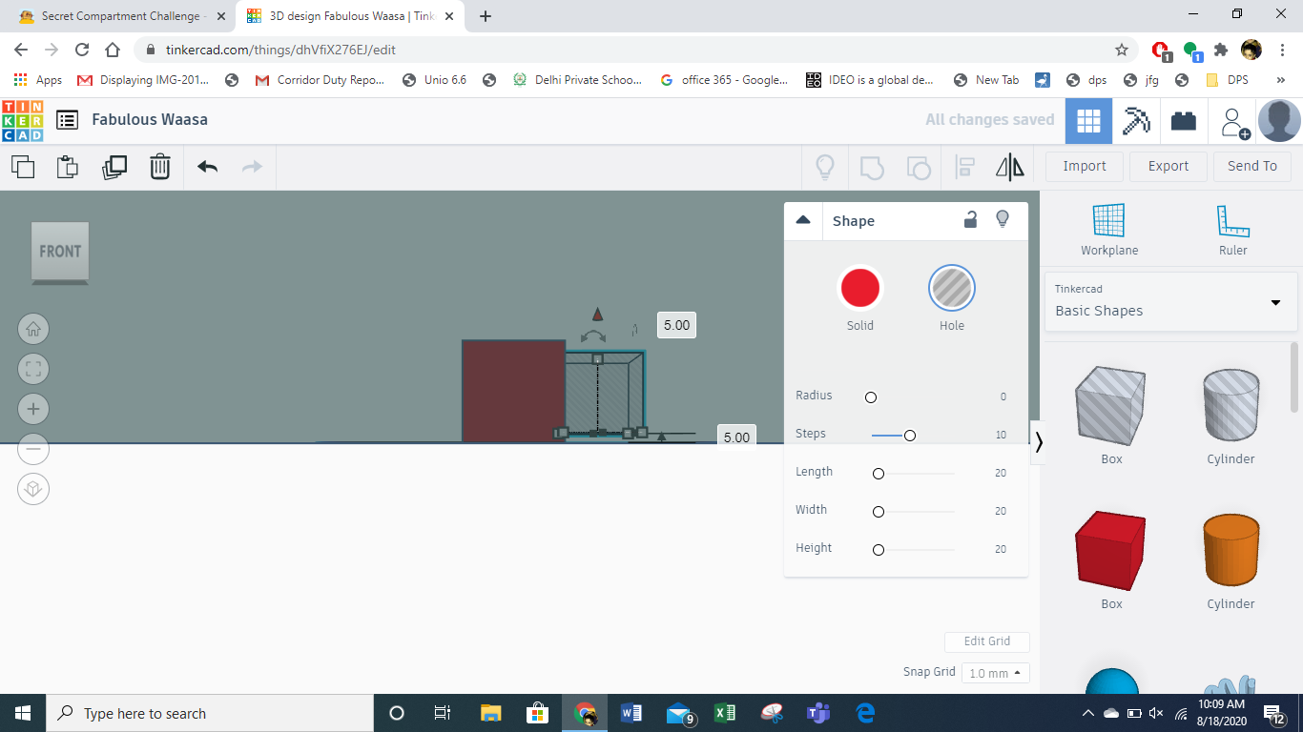Fit all in view
Viewport: 1303px width, 732px height.
point(33,369)
